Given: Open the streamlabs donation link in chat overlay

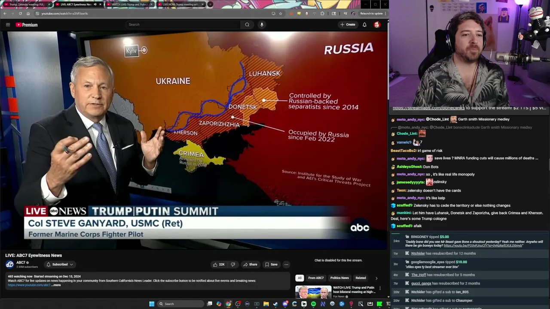Looking at the screenshot, I should coord(428,108).
